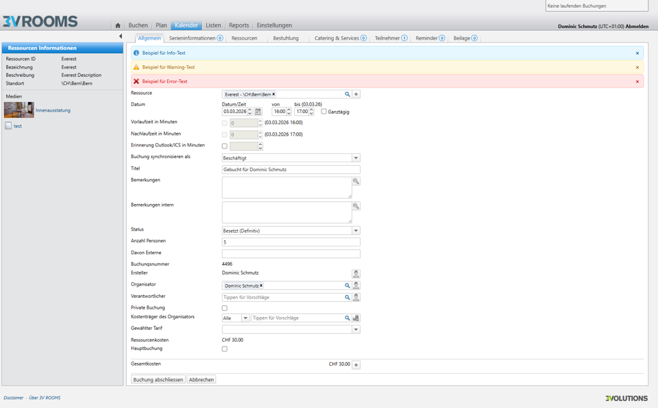Expand Gesamtkosten with the plus icon

(356, 365)
